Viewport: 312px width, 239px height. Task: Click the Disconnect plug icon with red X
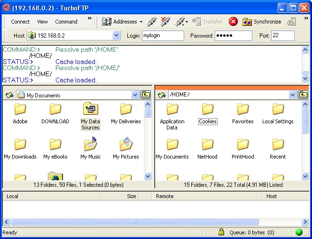pyautogui.click(x=165, y=22)
